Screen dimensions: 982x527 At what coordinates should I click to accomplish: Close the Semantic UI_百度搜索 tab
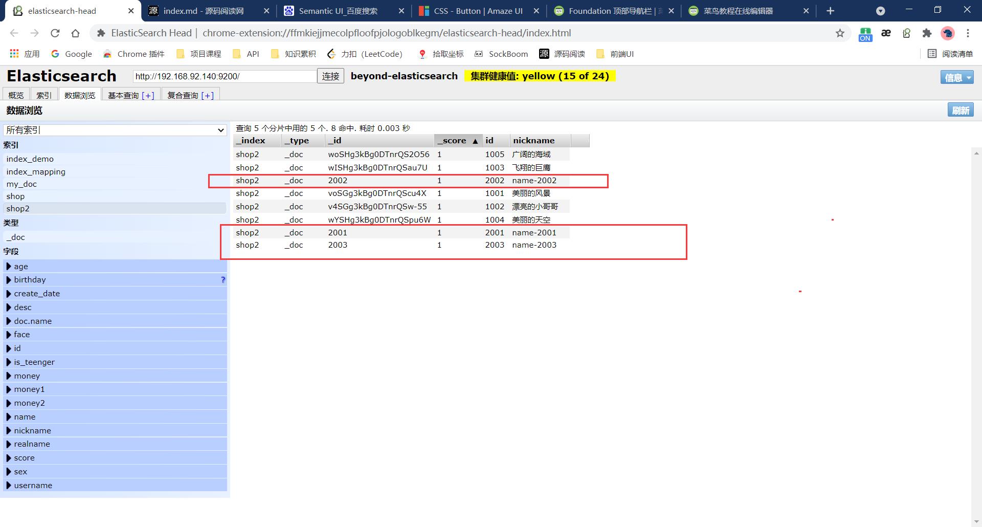(401, 11)
